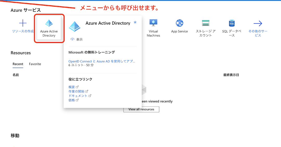281x147 pixels.
Task: Click the plus icon for リソースの作成
Action: tap(23, 23)
